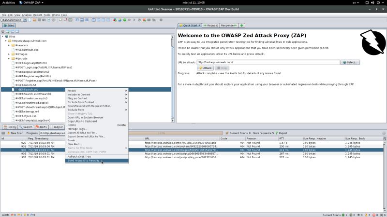
Task: Select request row with id 929
Action: [192, 143]
